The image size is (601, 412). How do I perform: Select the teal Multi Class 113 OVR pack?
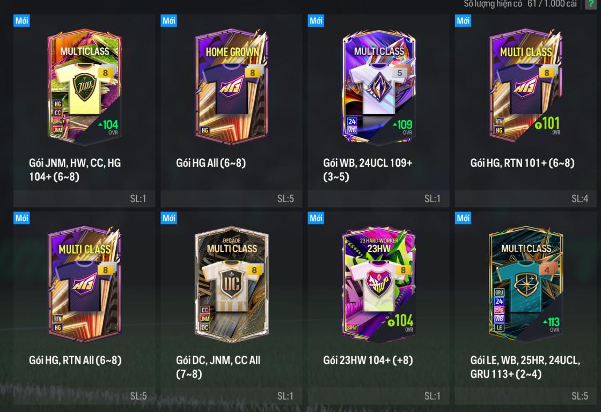coord(526,284)
